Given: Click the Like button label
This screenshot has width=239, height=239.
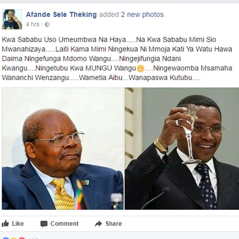Looking at the screenshot, I should (x=18, y=224).
